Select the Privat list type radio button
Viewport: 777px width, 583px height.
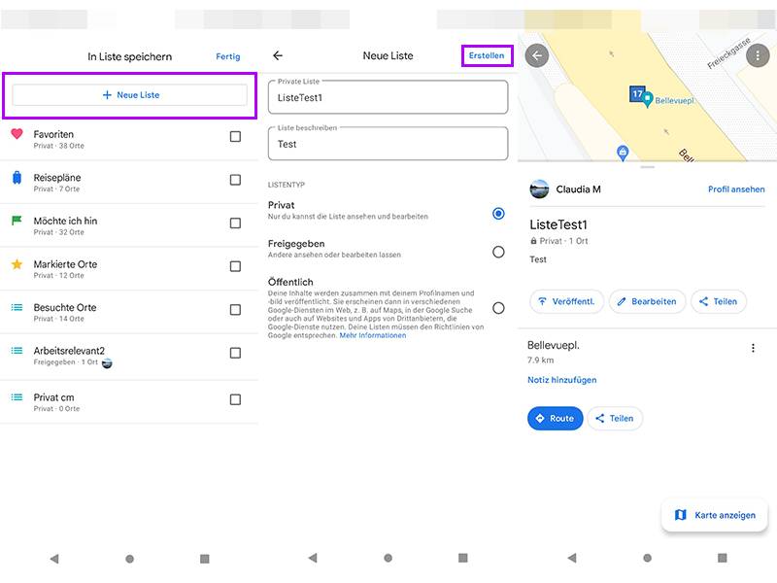[498, 214]
